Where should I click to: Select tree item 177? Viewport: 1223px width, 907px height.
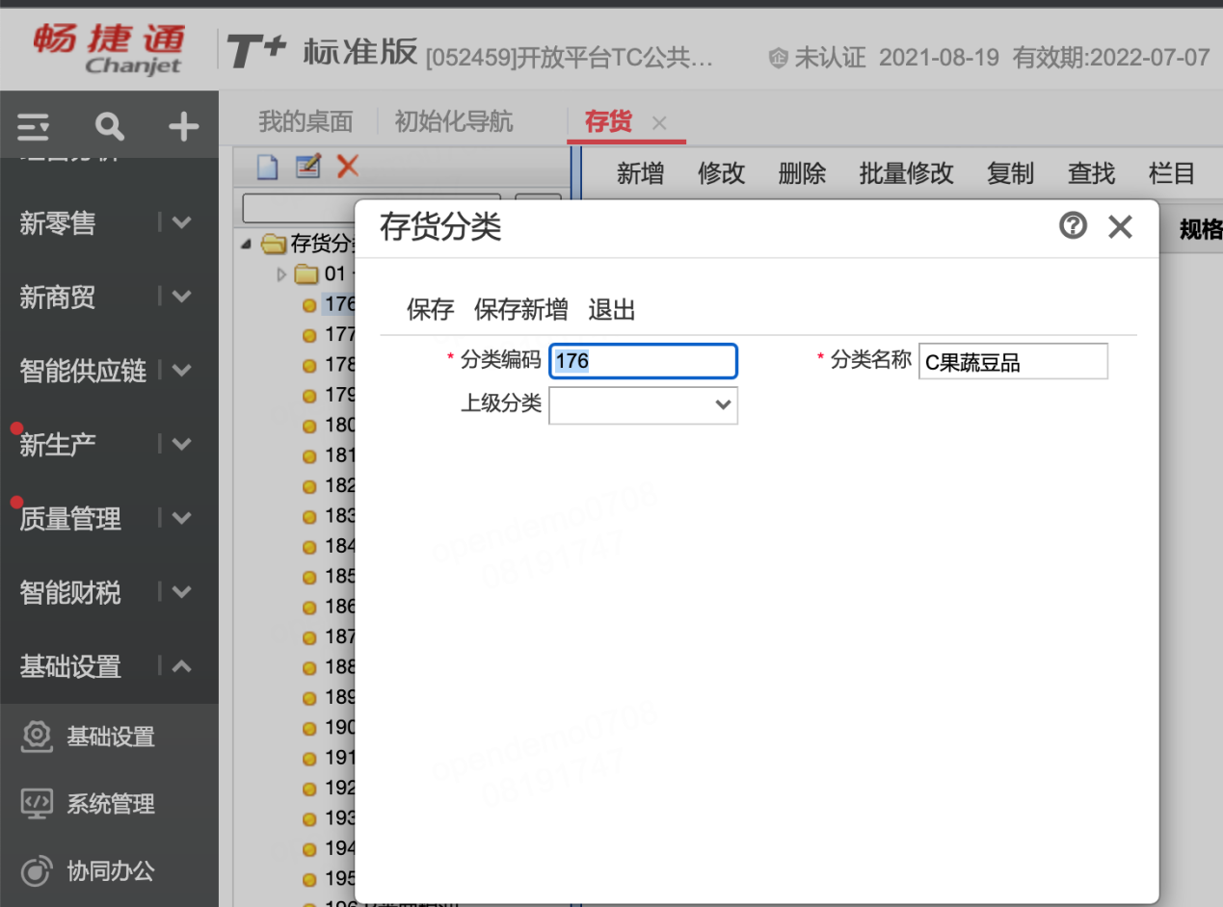339,335
